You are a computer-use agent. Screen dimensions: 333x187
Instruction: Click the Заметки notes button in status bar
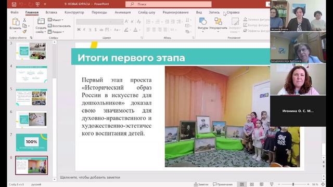201,184
